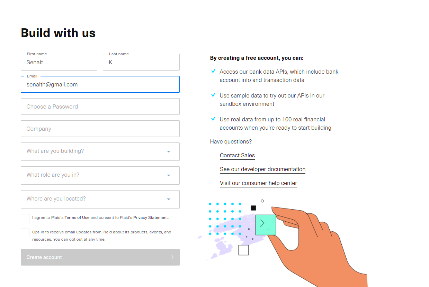Open Plaid's Terms of Use
Image resolution: width=429 pixels, height=287 pixels.
[x=77, y=217]
